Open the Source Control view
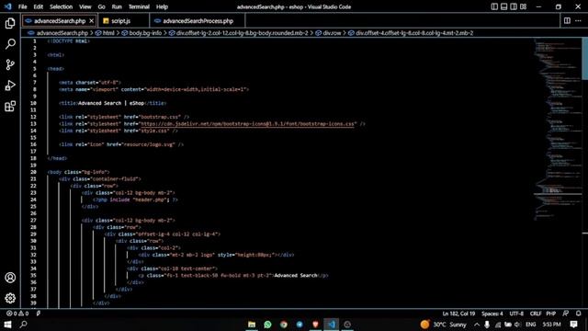This screenshot has width=588, height=331. 10,64
